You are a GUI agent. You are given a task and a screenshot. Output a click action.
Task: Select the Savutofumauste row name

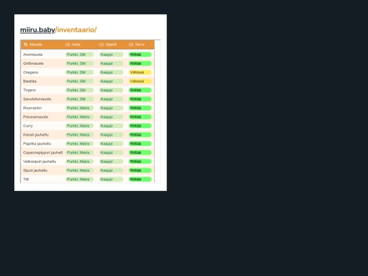tap(37, 99)
